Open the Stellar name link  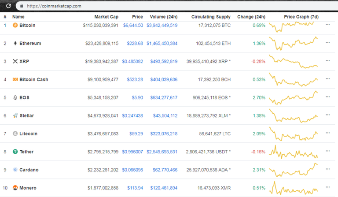tap(27, 115)
